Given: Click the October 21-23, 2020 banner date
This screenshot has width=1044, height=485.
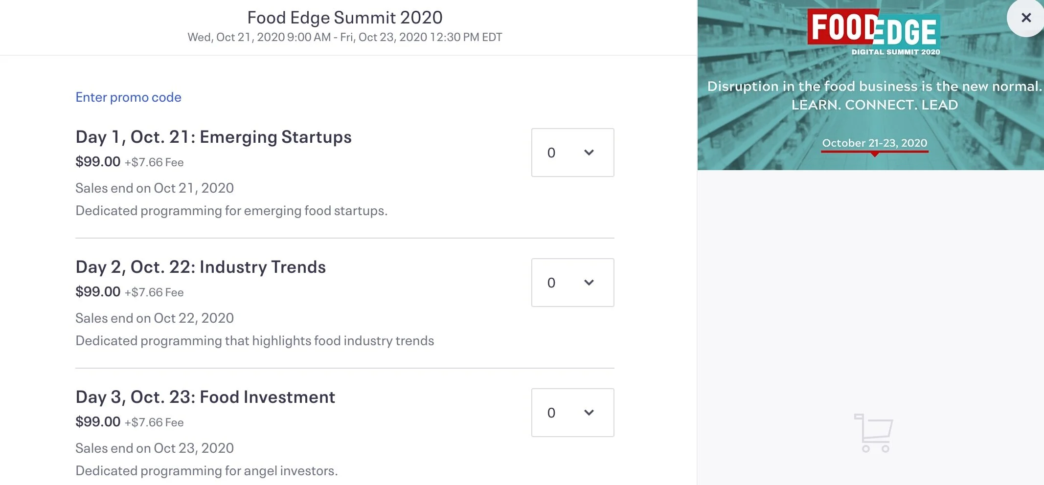Looking at the screenshot, I should click(x=874, y=143).
